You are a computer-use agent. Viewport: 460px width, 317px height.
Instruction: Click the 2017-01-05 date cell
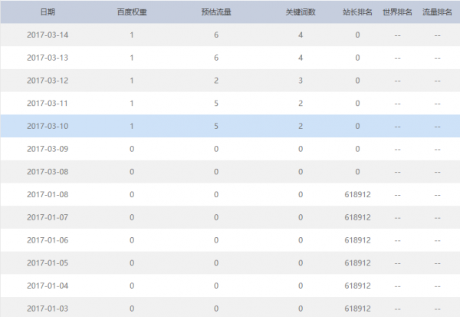[x=48, y=263]
